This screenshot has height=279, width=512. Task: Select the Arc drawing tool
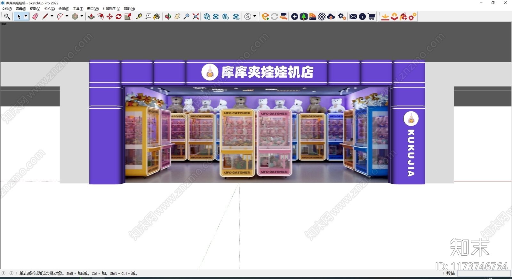(60, 17)
